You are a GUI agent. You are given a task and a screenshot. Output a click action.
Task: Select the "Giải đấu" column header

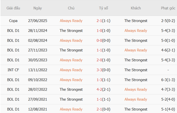click(x=13, y=8)
